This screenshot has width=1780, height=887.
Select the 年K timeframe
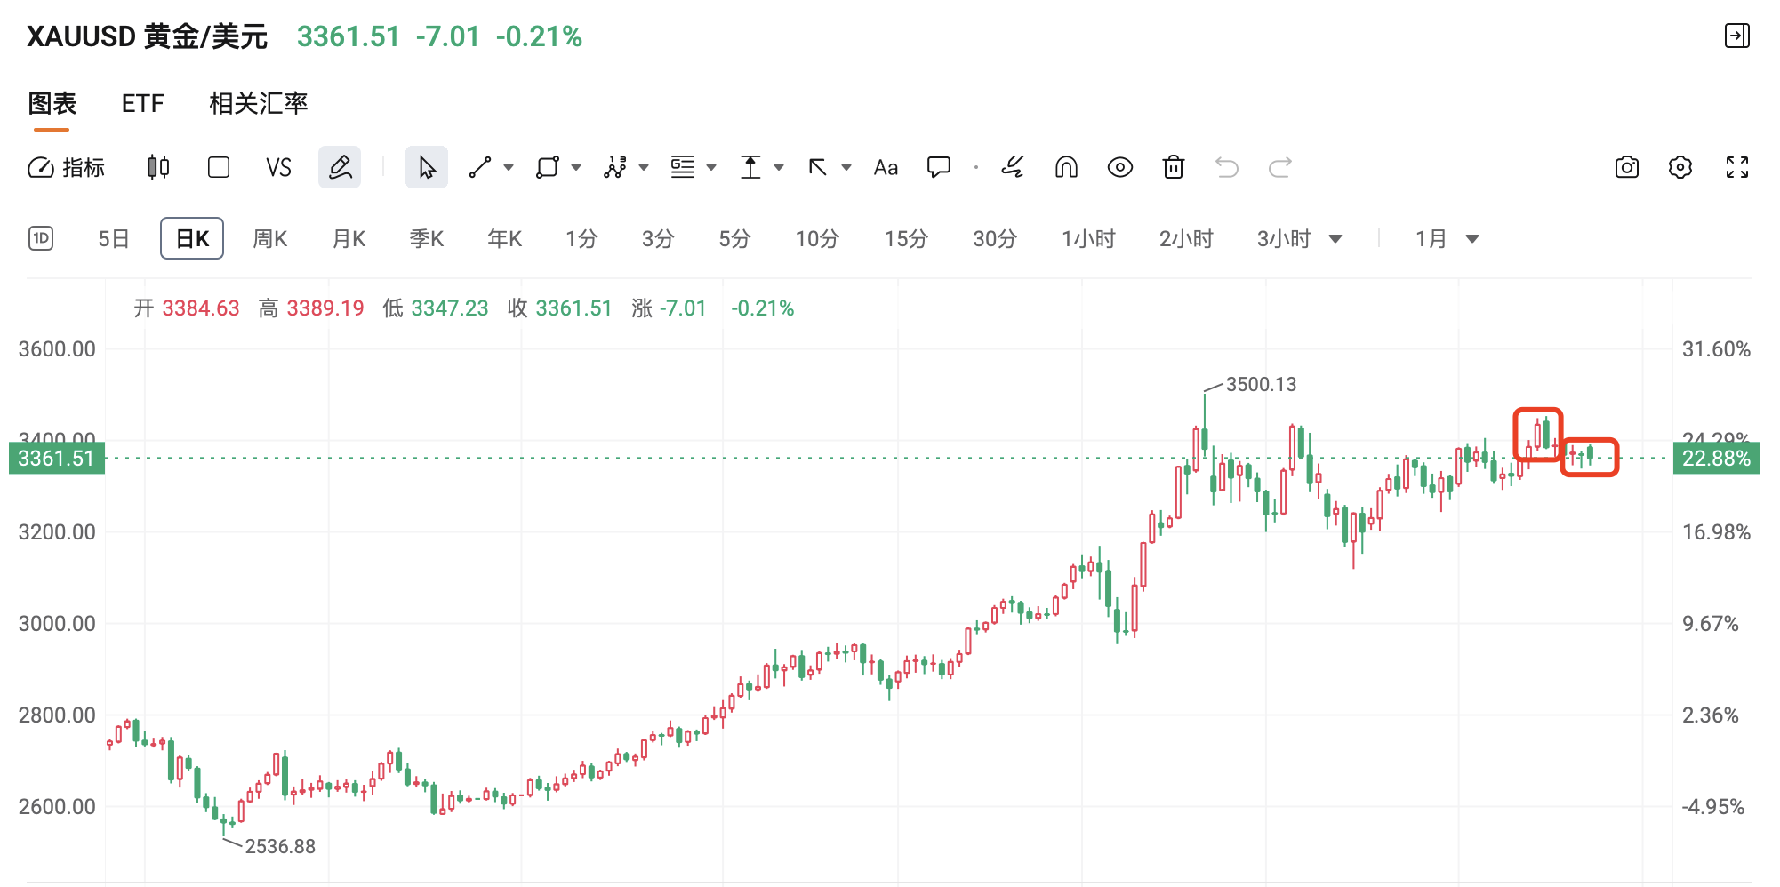pos(505,238)
